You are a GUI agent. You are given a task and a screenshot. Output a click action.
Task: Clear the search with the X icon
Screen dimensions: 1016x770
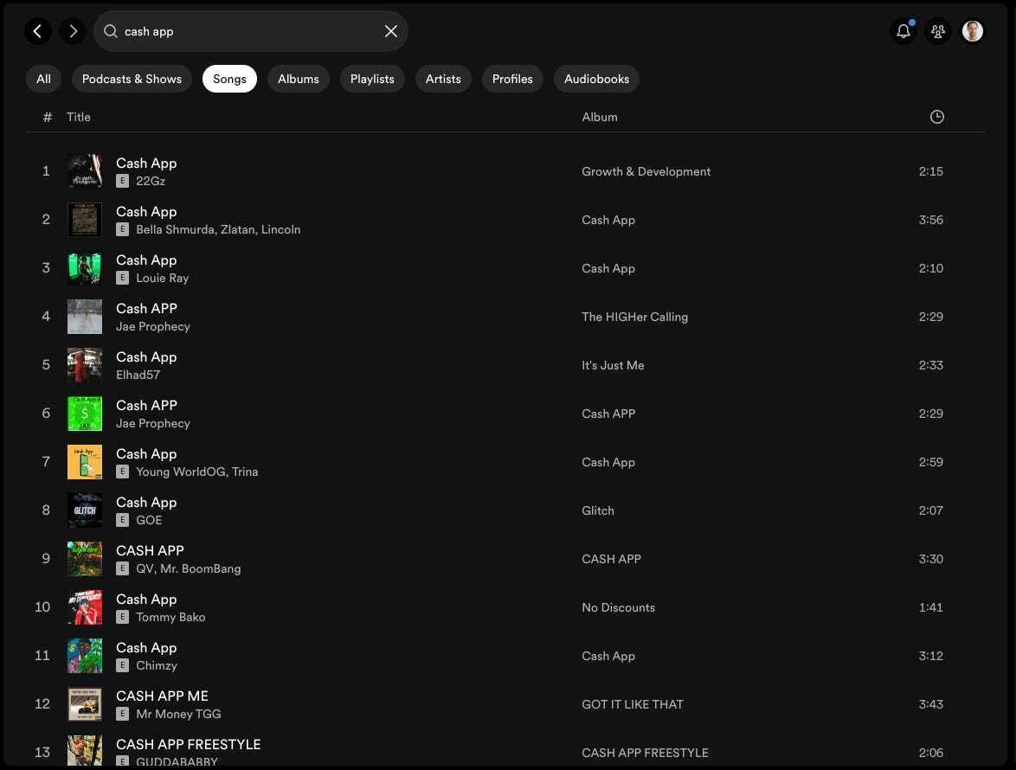pyautogui.click(x=390, y=31)
